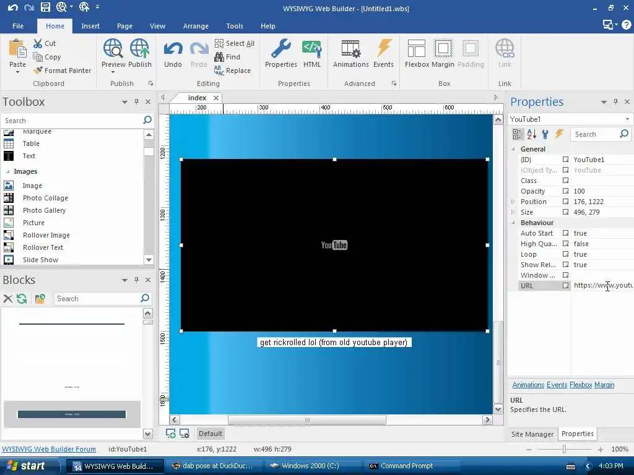
Task: Open the HTML editor icon
Action: (312, 48)
